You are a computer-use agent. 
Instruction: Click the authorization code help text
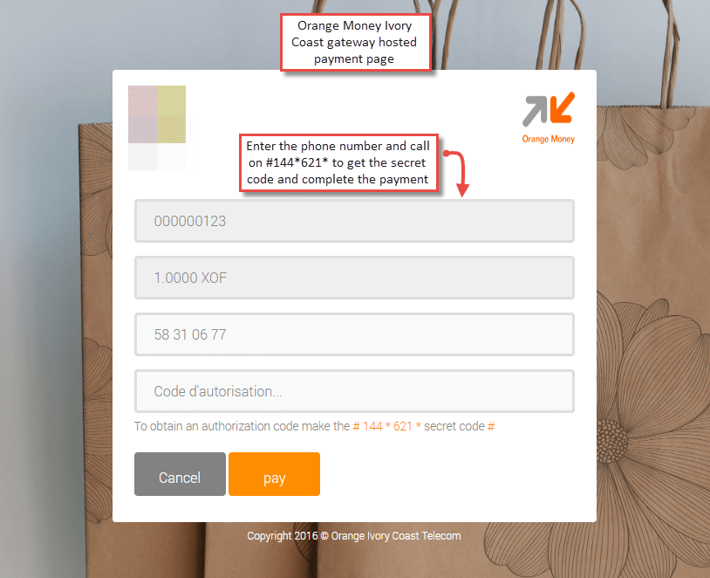314,426
